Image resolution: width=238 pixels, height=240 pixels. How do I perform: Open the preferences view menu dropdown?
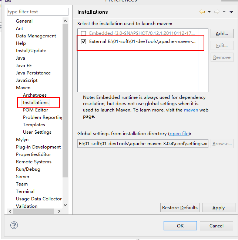click(x=232, y=12)
